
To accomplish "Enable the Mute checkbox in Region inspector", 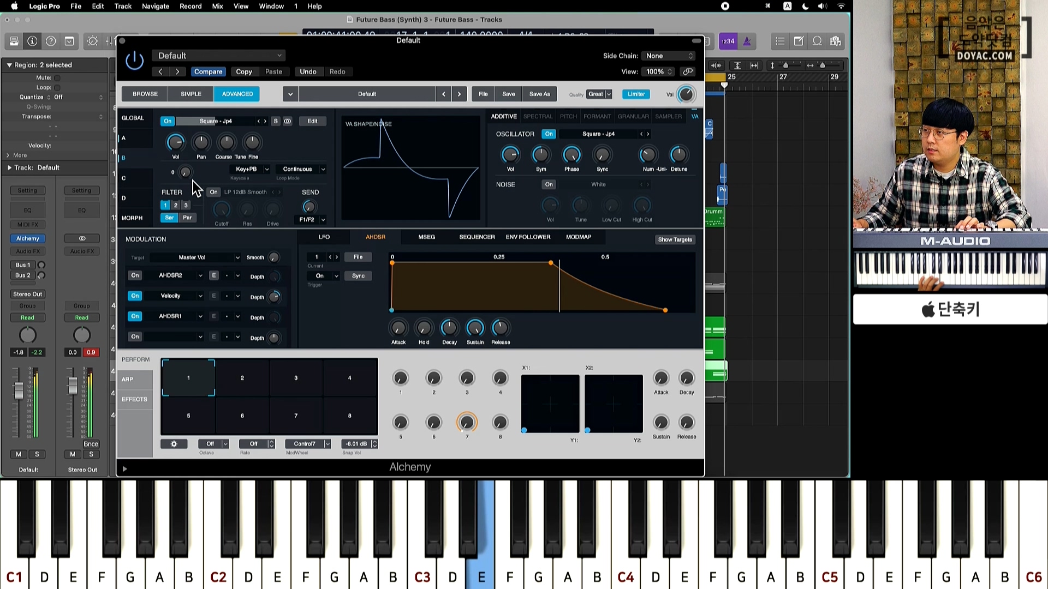I will (57, 78).
